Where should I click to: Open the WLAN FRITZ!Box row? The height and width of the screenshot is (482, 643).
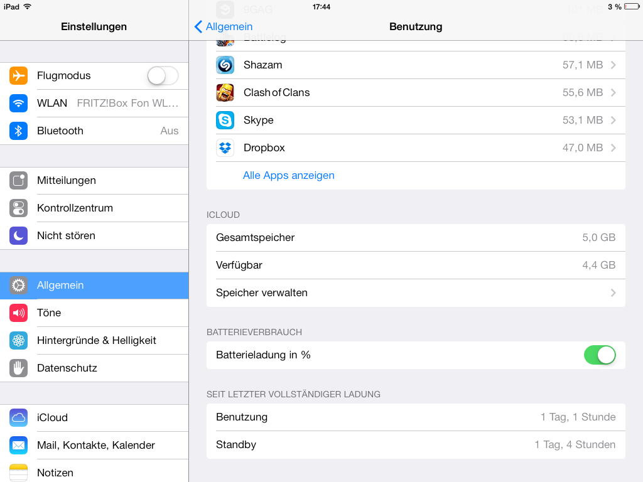point(94,104)
